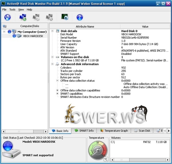Click the add remote computer toolbar icon
The image size is (172, 164).
23,18
